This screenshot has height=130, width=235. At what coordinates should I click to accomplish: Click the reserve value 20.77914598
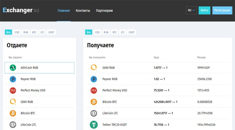[x=205, y=113]
